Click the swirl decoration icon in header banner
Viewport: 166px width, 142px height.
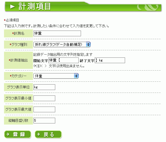pos(148,7)
